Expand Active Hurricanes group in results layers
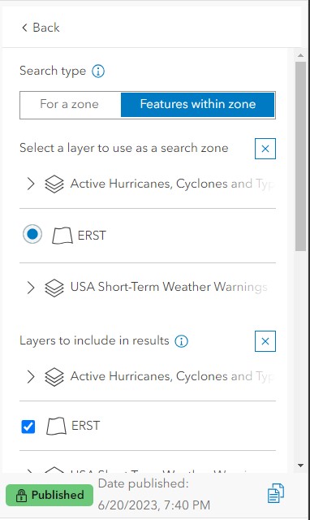The width and height of the screenshot is (310, 520). pos(31,376)
